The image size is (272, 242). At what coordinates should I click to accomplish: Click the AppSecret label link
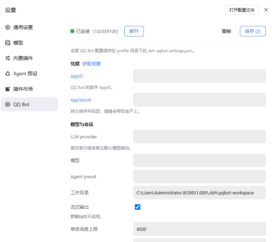pyautogui.click(x=81, y=100)
